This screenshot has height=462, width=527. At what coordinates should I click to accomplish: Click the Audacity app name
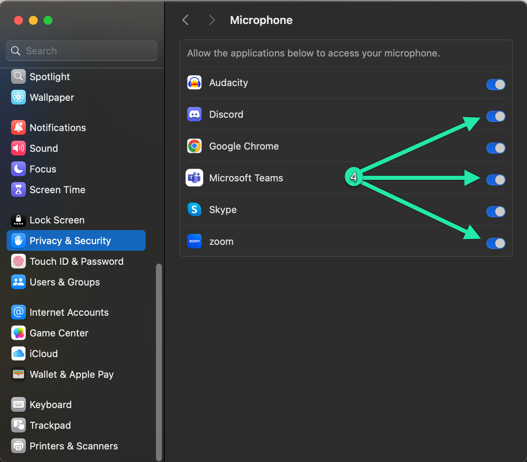[228, 83]
